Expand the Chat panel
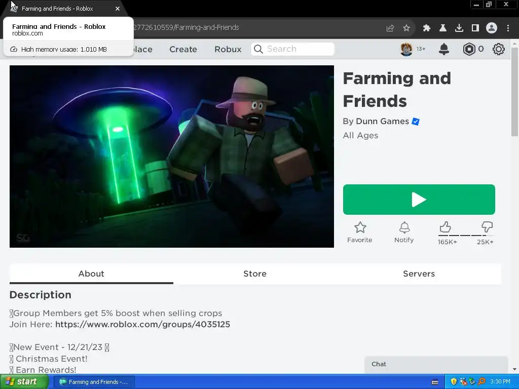 (x=436, y=364)
